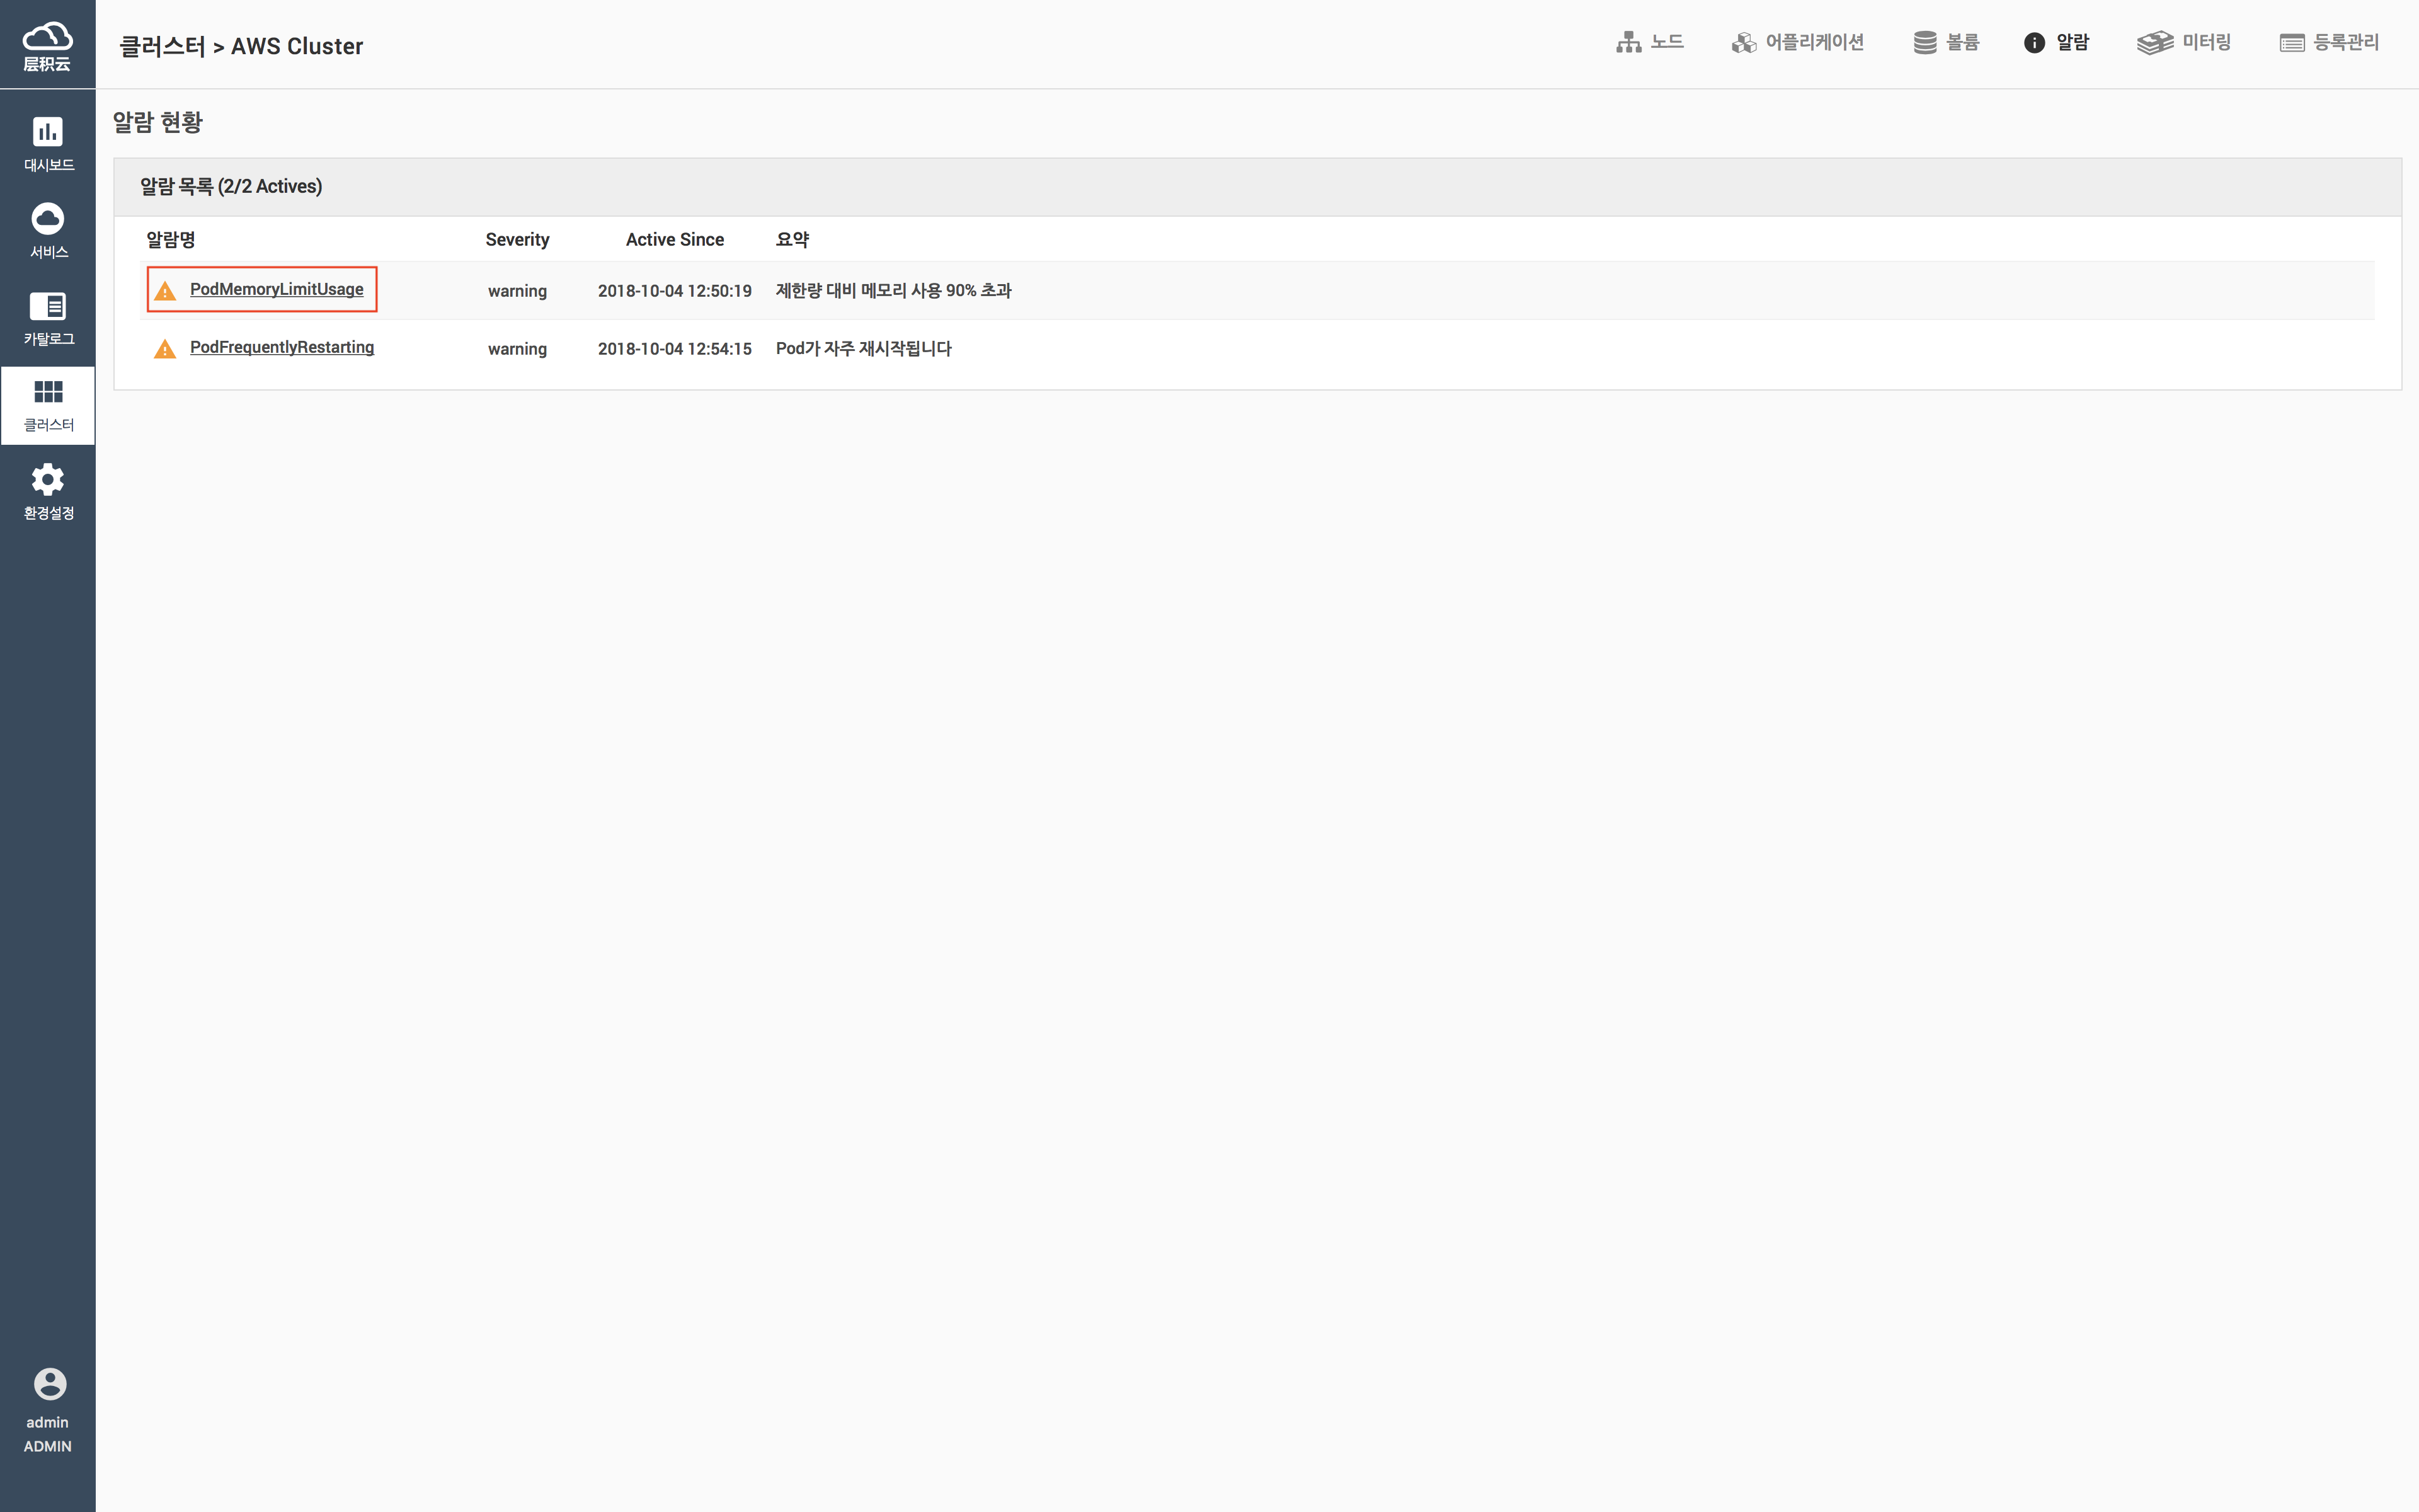This screenshot has height=1512, width=2419.
Task: Click warning triangle next to PodMemoryLimitUsage
Action: coord(165,291)
